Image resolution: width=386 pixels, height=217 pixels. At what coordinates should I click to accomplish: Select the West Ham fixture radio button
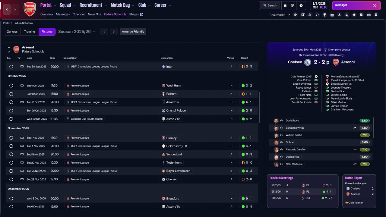click(x=11, y=86)
